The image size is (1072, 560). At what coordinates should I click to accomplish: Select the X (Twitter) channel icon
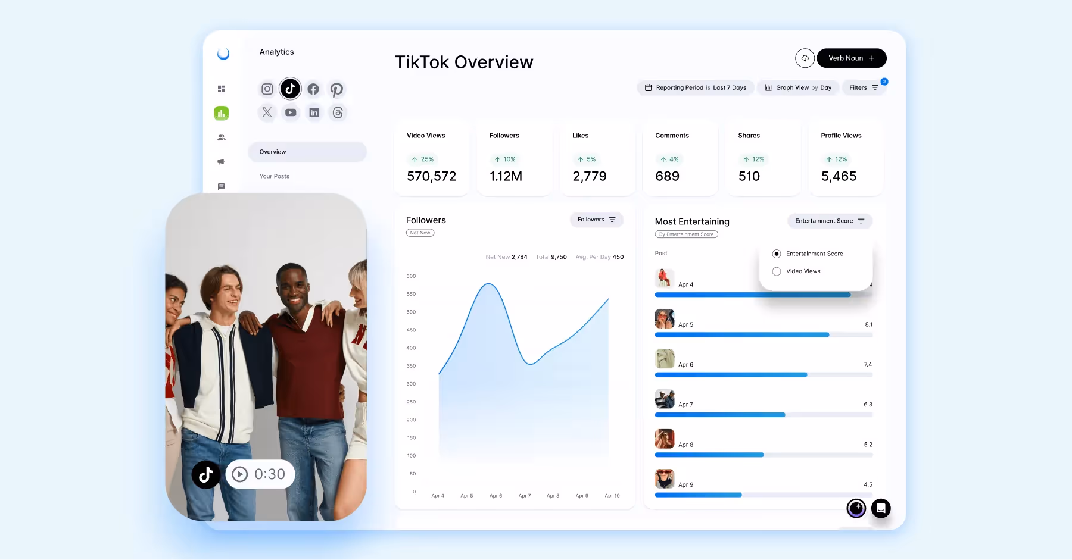(267, 112)
